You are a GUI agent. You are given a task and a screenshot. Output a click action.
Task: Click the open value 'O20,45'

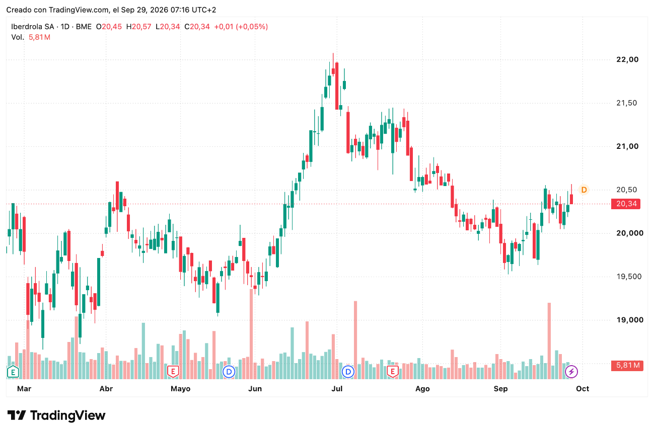click(109, 27)
